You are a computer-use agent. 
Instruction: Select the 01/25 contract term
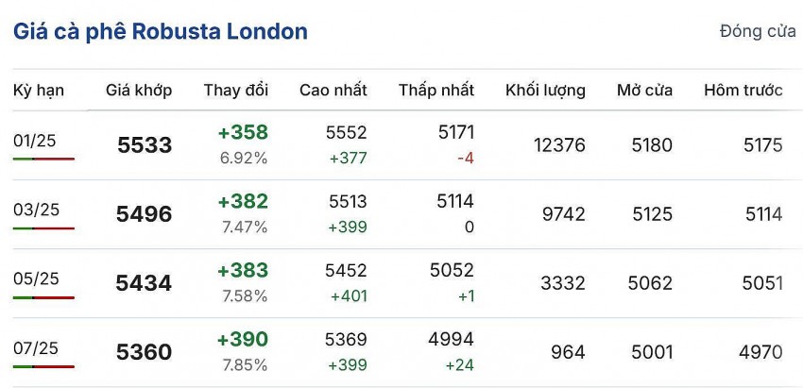pos(35,141)
